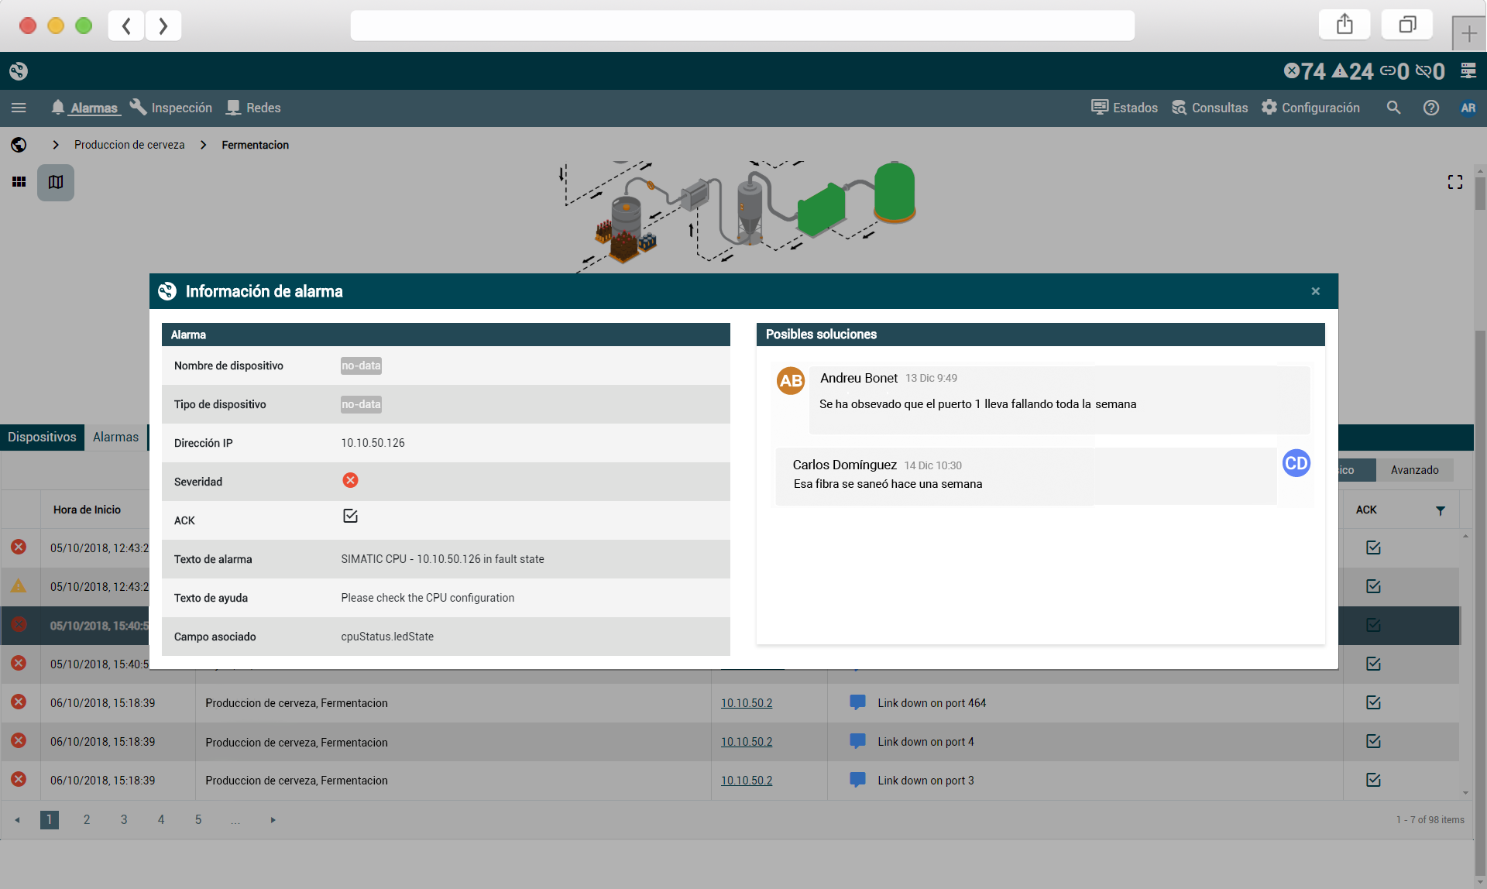Close the Información de alarma dialog
Image resolution: width=1487 pixels, height=889 pixels.
[1315, 291]
